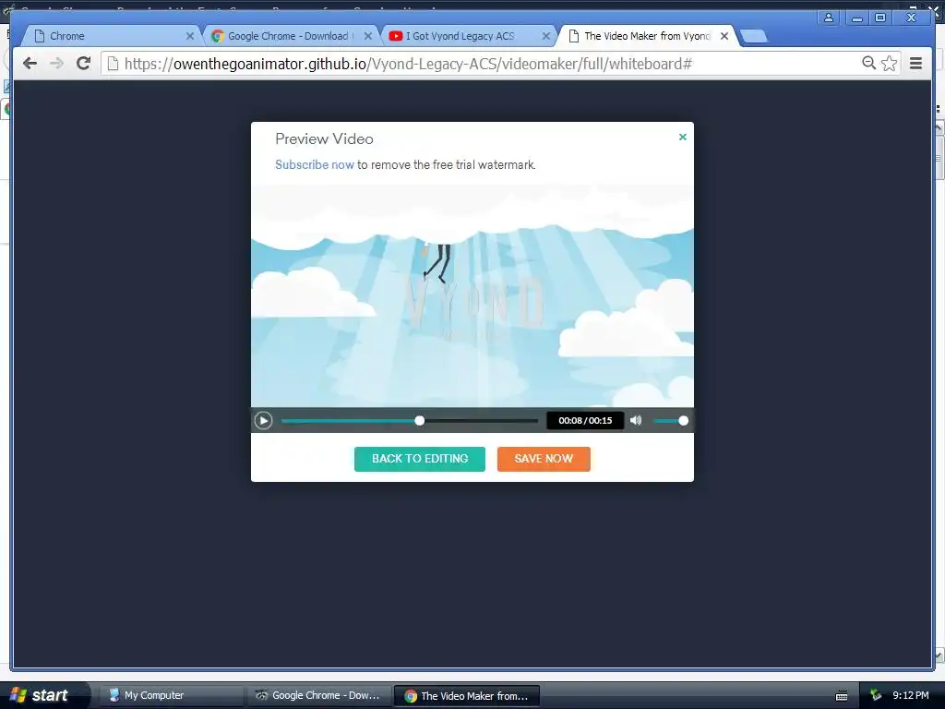The height and width of the screenshot is (709, 945).
Task: Click the Preview Video heading
Action: pyautogui.click(x=324, y=138)
